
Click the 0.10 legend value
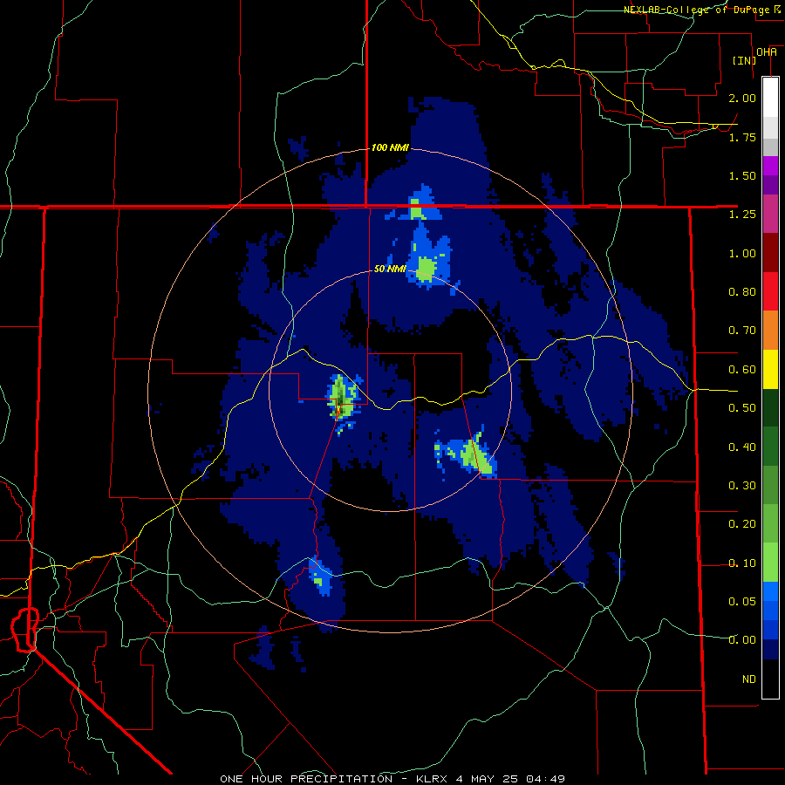(x=742, y=563)
